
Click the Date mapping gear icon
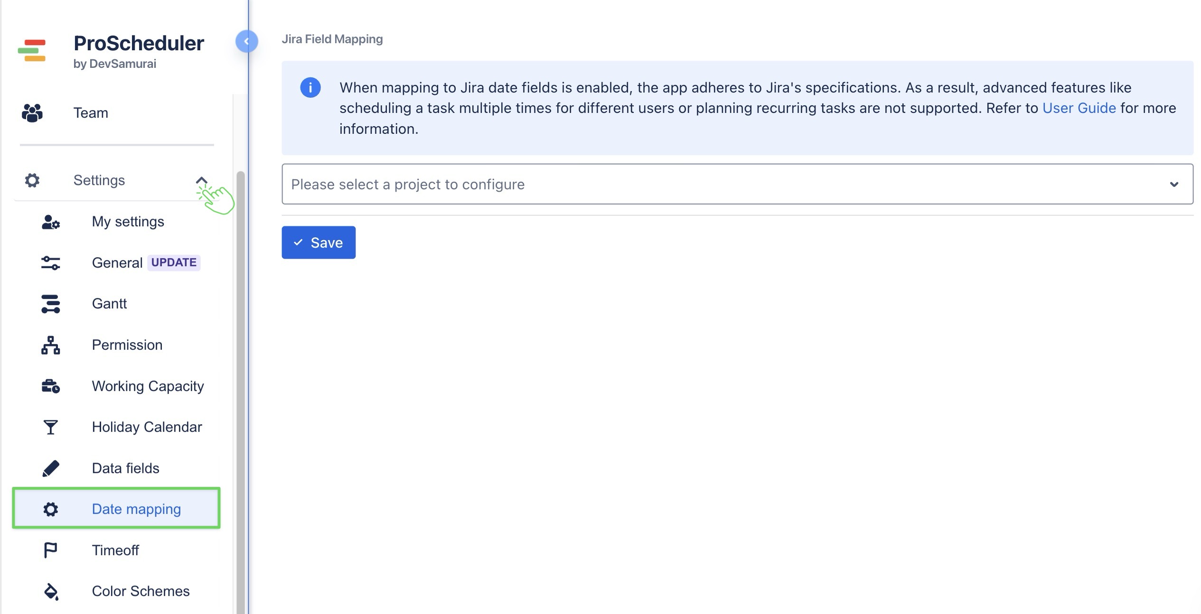click(x=51, y=509)
